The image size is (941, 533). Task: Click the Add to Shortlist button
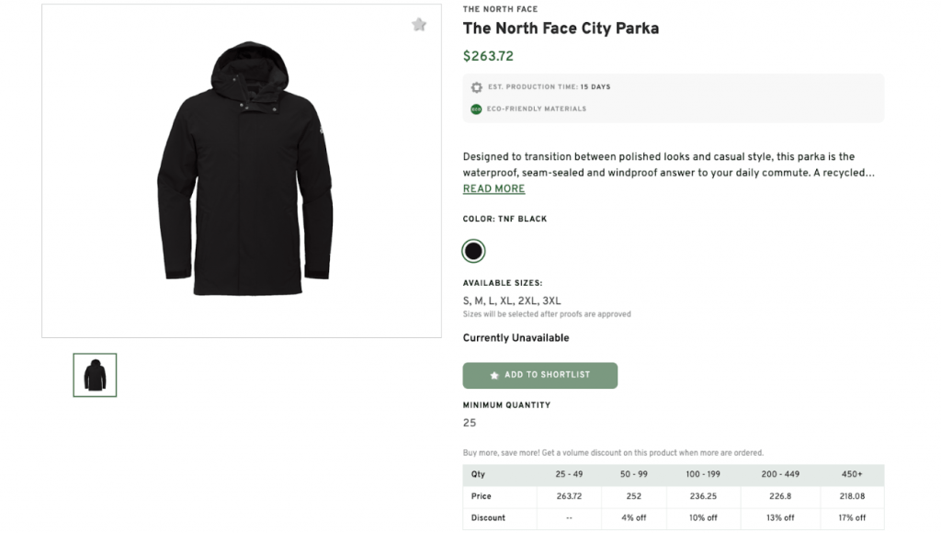(540, 375)
